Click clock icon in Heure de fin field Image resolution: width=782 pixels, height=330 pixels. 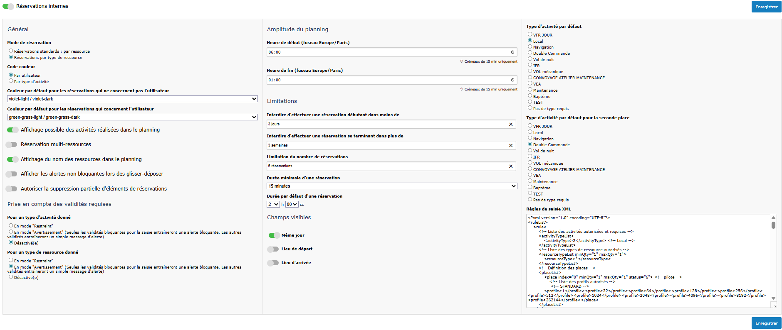click(x=512, y=80)
